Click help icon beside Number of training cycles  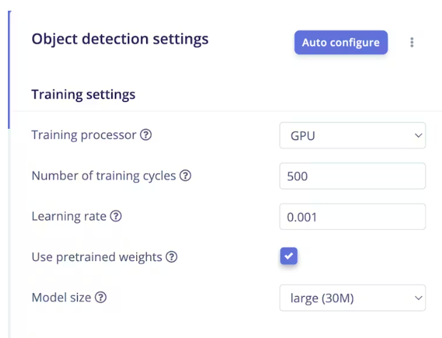tap(186, 176)
